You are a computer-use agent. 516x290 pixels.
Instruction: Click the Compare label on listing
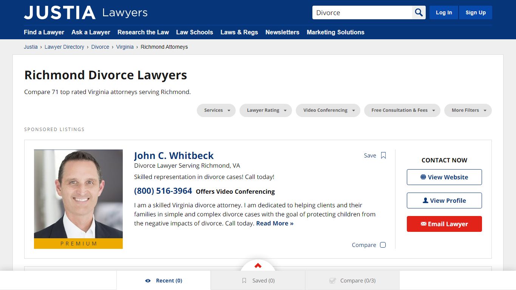364,245
